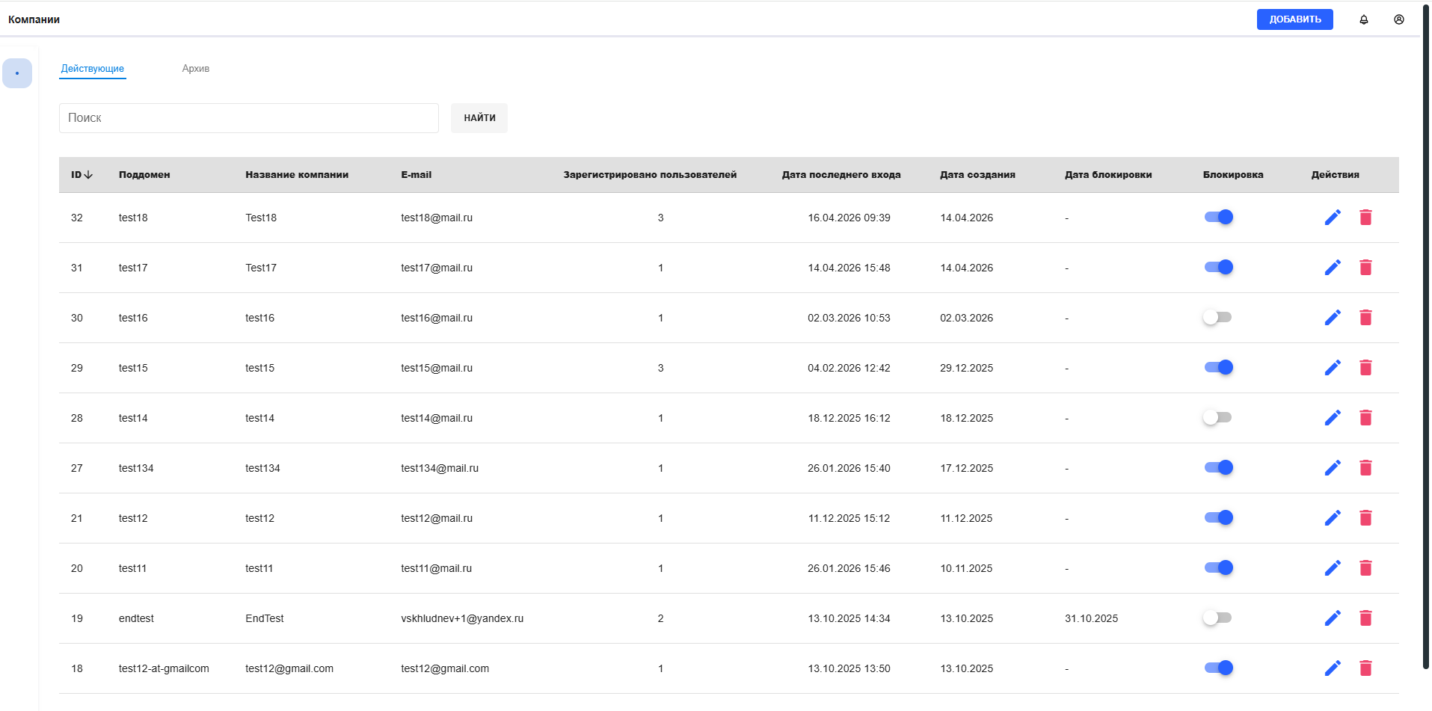Click company name EndTest

click(265, 618)
